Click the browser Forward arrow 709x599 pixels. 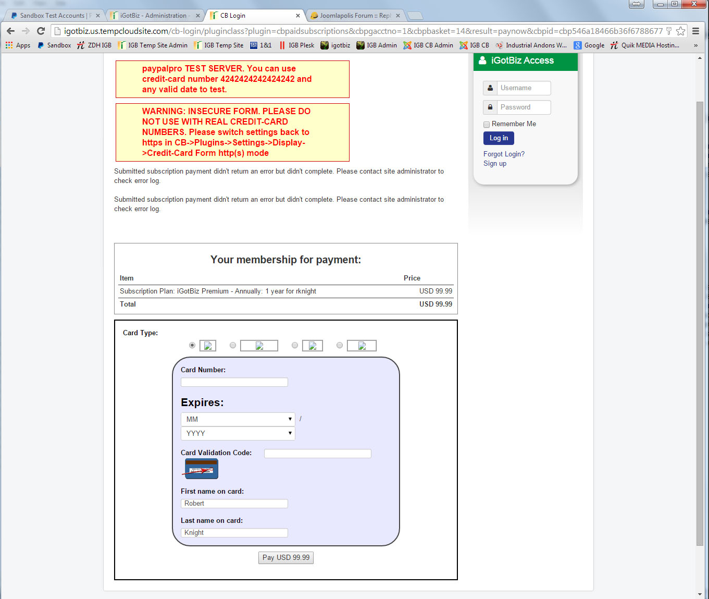26,31
